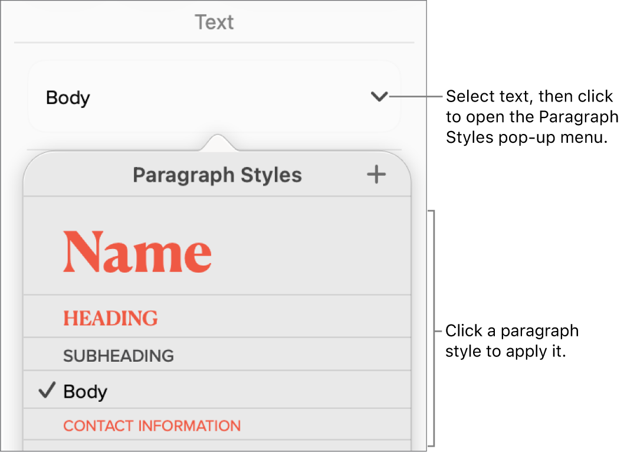Screen dimensions: 627x452
Task: Click the checkmark indicating the active style
Action: tap(47, 389)
